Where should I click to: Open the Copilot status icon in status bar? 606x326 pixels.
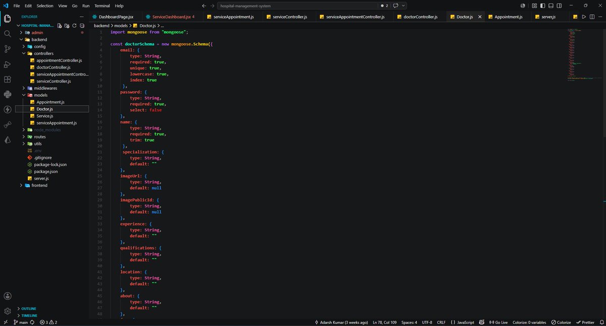click(482, 322)
